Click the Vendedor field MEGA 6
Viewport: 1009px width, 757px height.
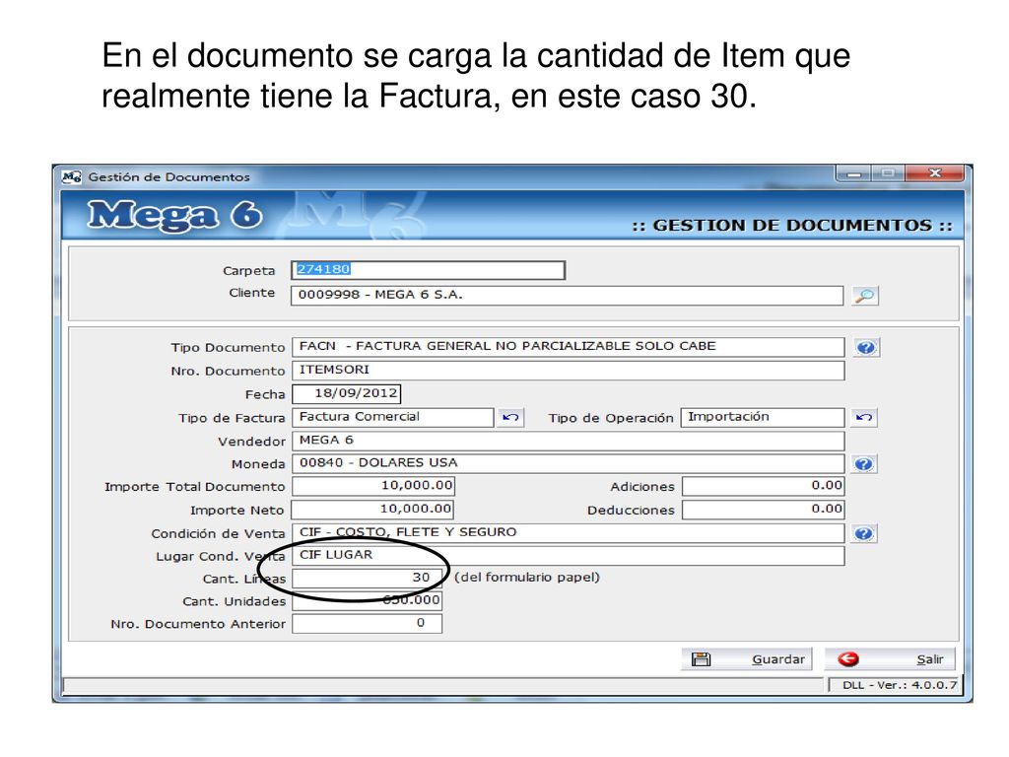pyautogui.click(x=569, y=441)
